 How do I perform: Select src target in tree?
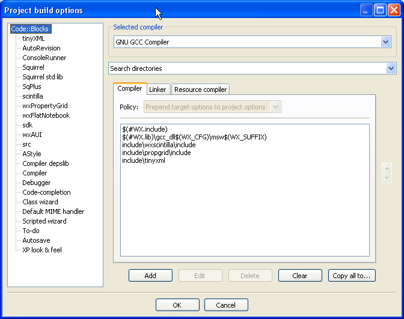coord(26,144)
